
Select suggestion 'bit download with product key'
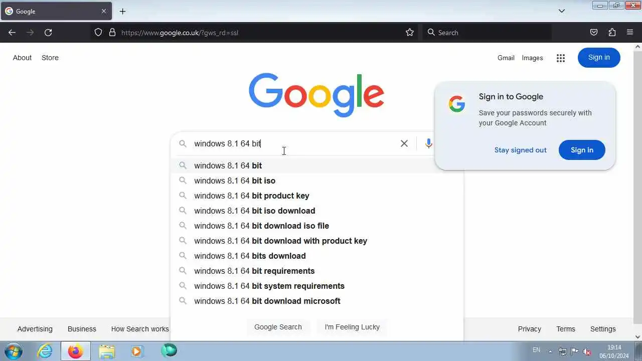coord(317,241)
